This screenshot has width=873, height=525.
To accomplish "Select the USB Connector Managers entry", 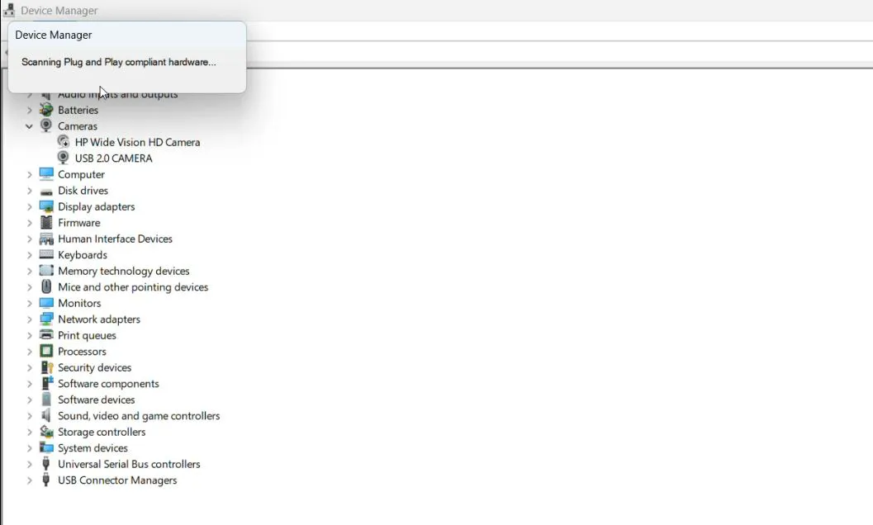I will click(x=116, y=480).
